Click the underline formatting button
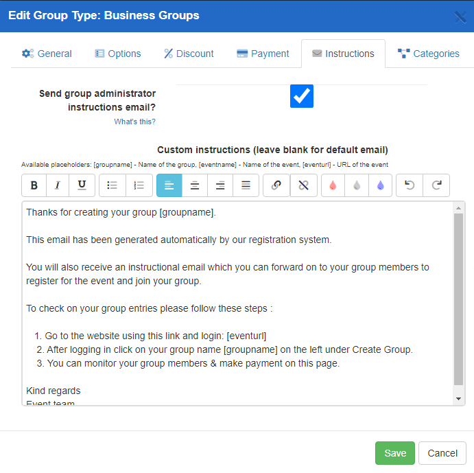This screenshot has width=474, height=473. tap(82, 185)
